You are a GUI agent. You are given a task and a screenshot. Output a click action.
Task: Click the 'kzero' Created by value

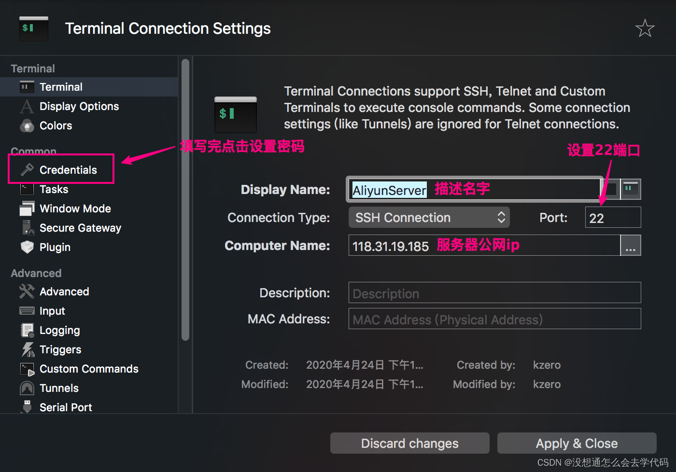547,365
